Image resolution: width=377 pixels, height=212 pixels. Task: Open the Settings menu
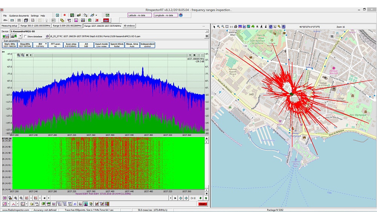[35, 16]
